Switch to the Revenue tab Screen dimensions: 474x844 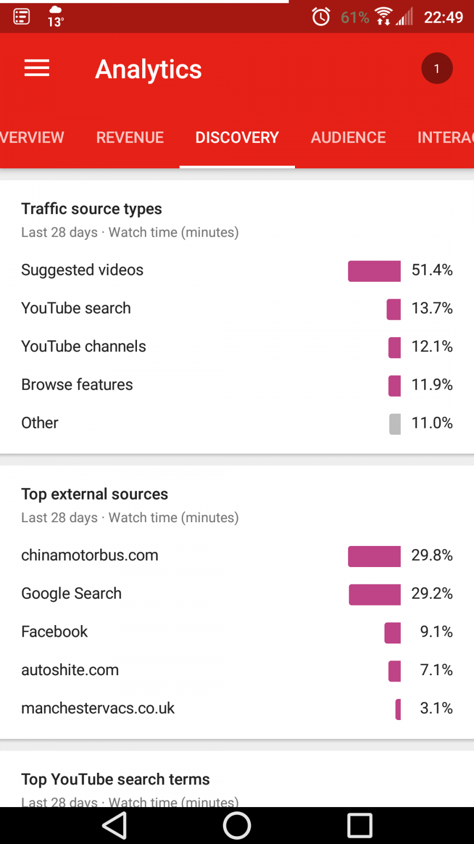coord(130,137)
